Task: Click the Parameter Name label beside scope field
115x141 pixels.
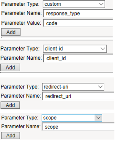Action: (21, 126)
